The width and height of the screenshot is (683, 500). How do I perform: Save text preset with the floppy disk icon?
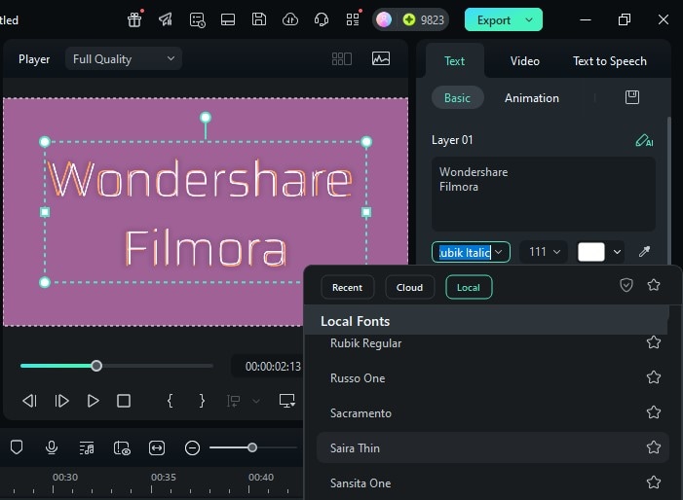[632, 97]
